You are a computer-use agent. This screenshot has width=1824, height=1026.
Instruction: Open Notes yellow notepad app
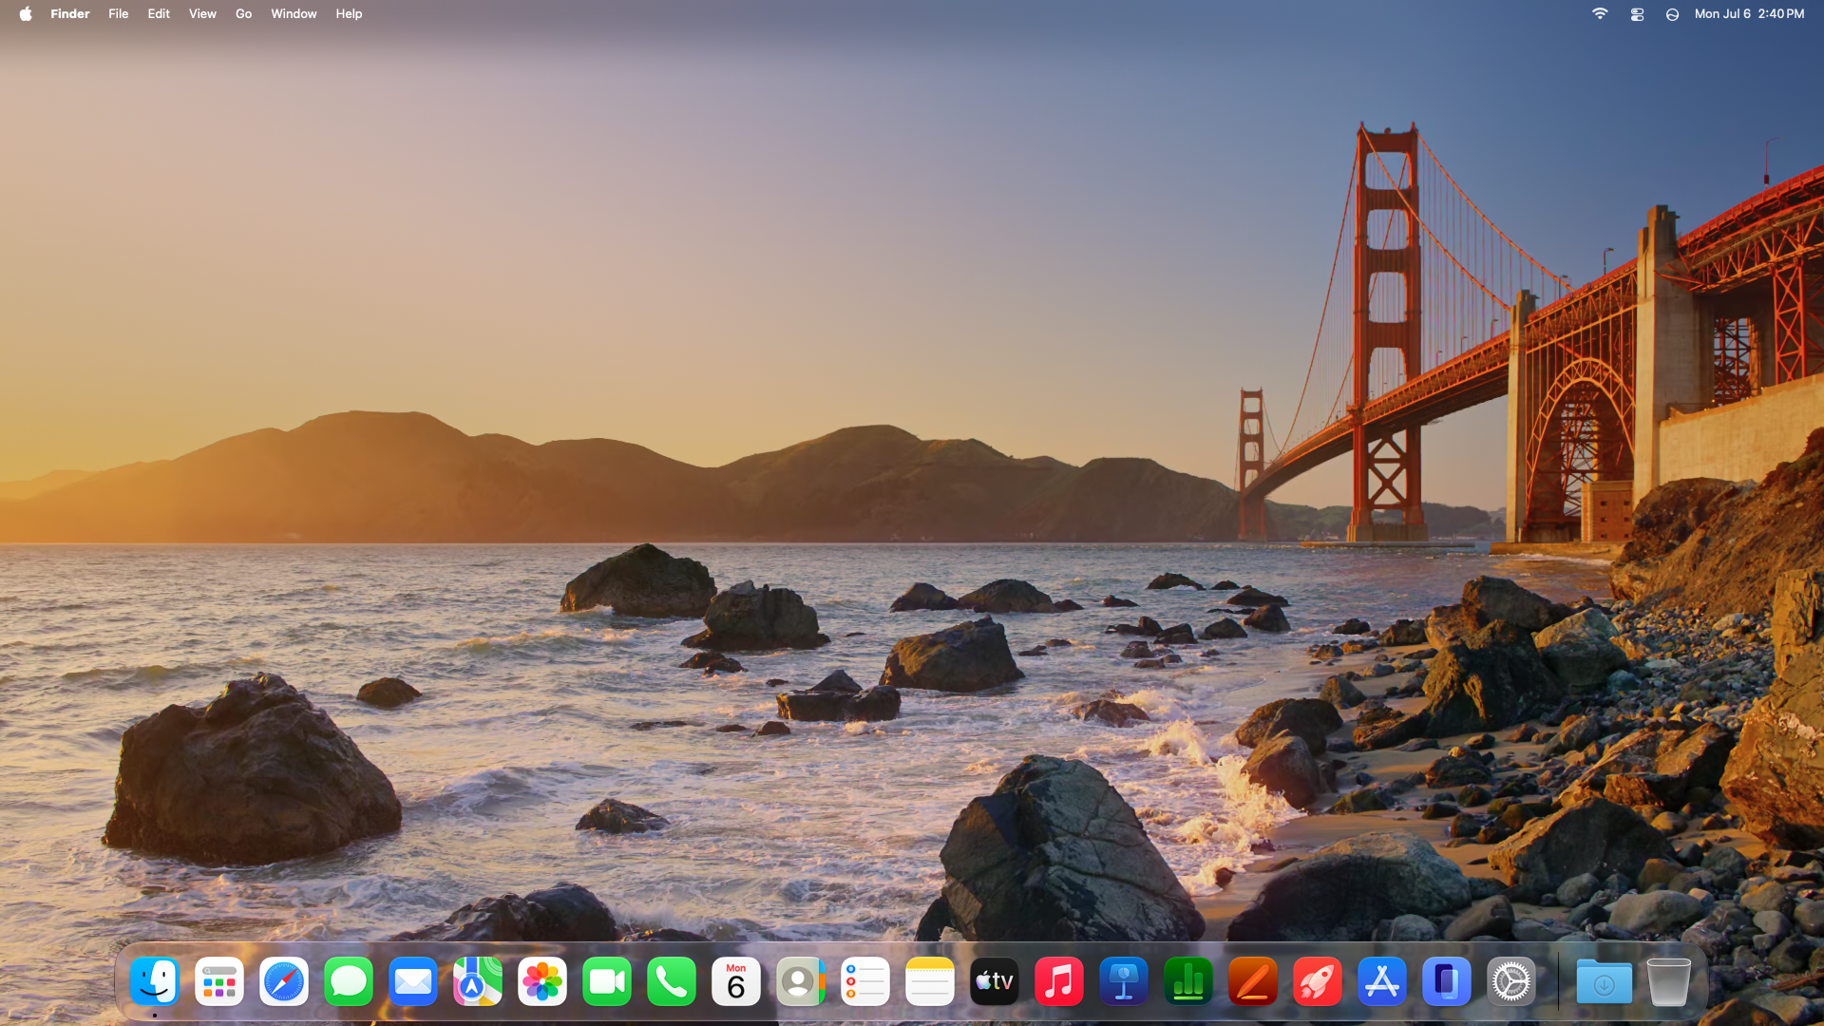[x=930, y=981]
